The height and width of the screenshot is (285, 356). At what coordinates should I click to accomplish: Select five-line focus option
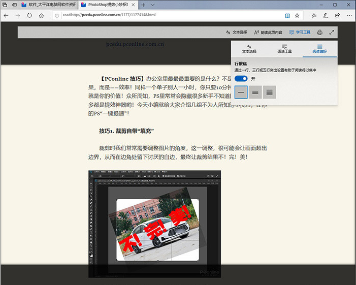click(270, 92)
